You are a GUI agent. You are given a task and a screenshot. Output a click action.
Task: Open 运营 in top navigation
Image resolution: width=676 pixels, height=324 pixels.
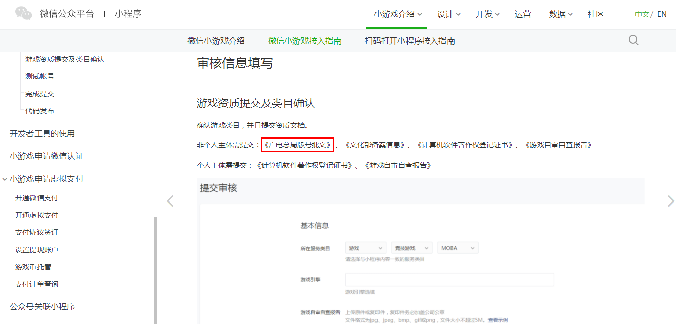pos(523,14)
